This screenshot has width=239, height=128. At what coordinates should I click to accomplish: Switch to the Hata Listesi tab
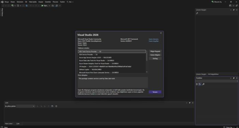(9, 124)
